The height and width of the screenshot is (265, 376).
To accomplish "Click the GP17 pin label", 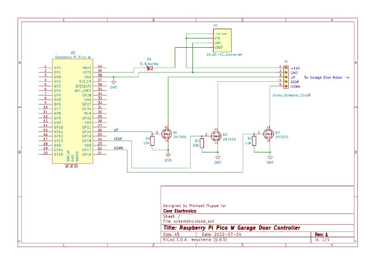I will click(86, 150).
